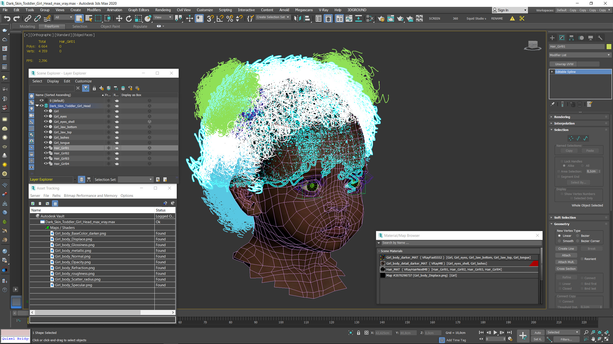Click the yellow warning triangle icon

pyautogui.click(x=512, y=18)
